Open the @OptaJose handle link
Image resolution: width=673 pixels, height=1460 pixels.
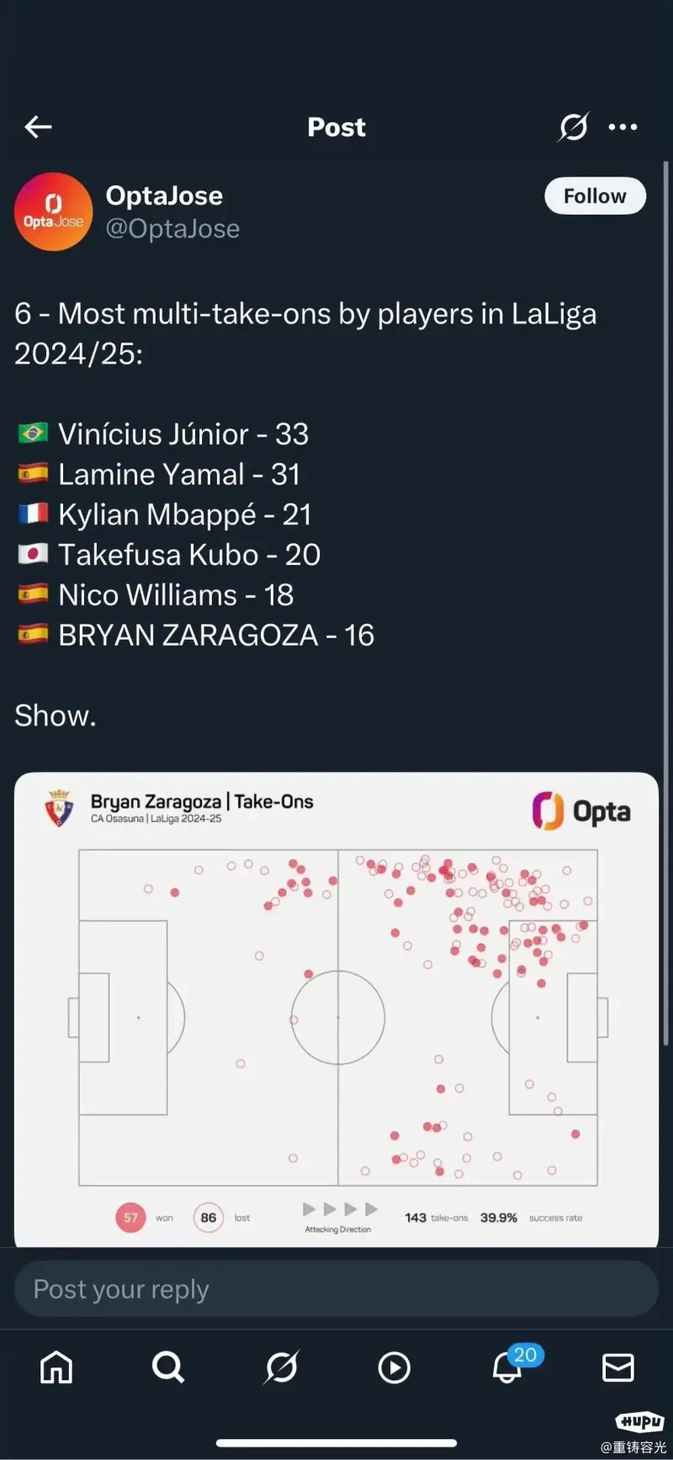point(172,229)
